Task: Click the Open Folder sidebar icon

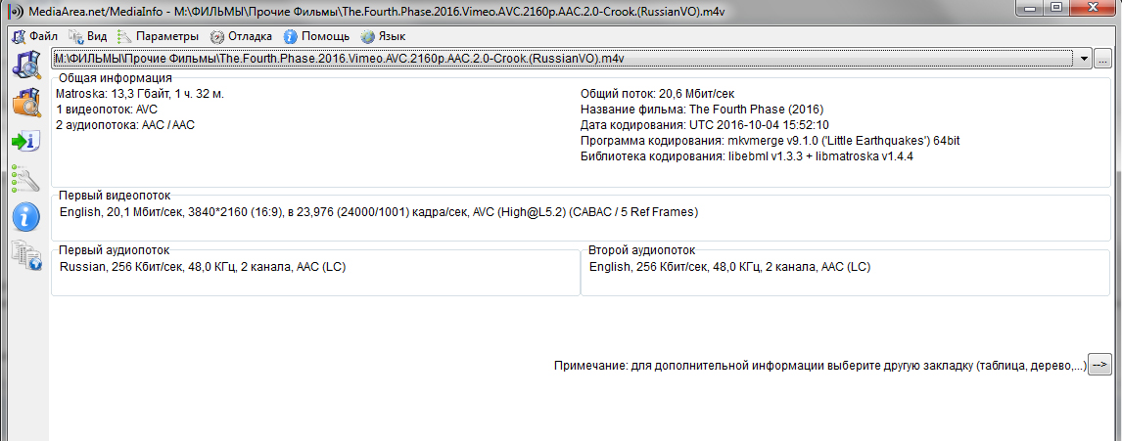Action: (x=23, y=103)
